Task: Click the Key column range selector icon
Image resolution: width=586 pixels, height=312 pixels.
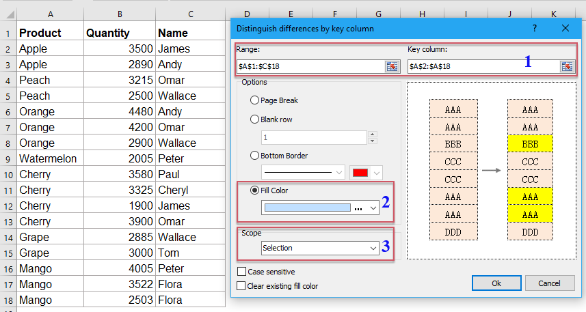Action: [x=567, y=66]
